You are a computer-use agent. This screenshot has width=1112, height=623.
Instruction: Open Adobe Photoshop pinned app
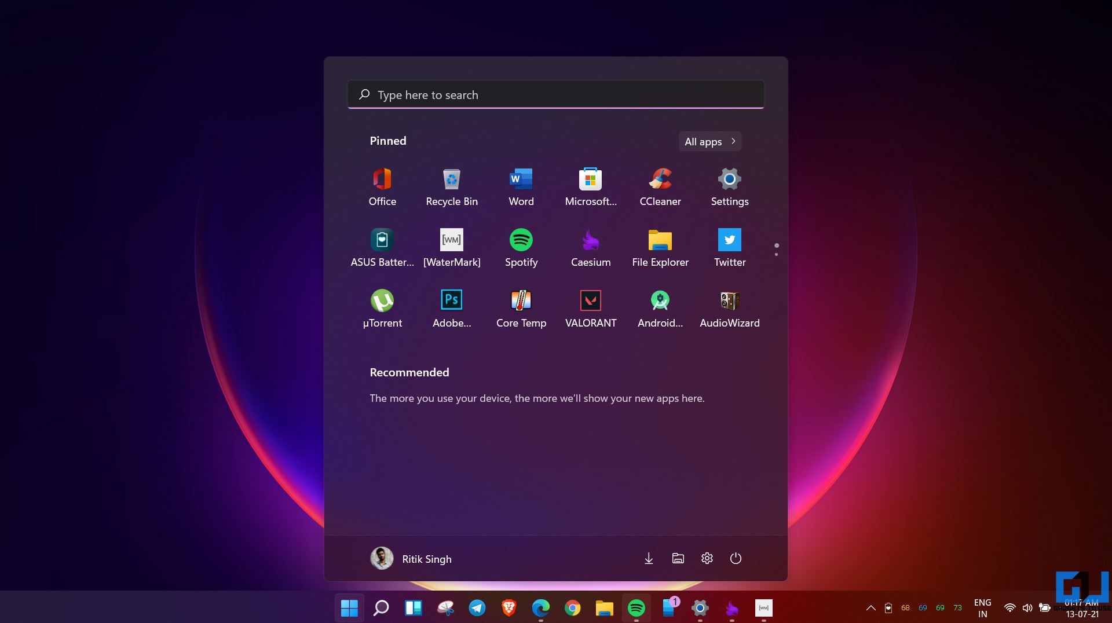coord(452,309)
